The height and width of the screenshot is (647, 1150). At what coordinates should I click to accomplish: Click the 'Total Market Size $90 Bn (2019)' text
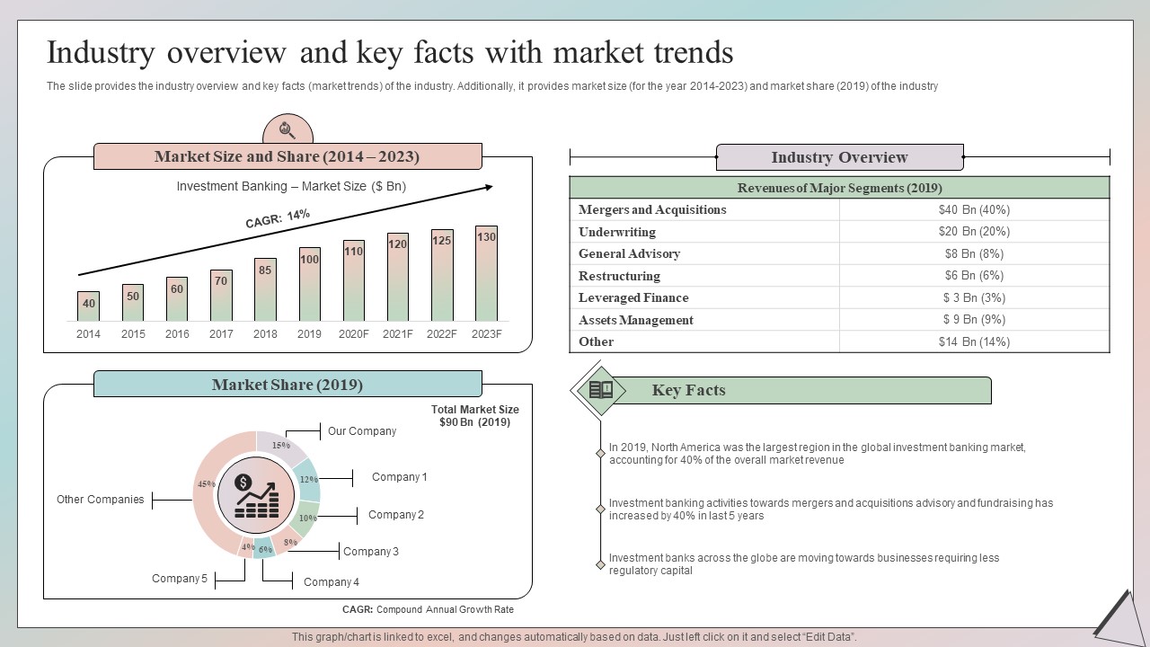point(474,416)
